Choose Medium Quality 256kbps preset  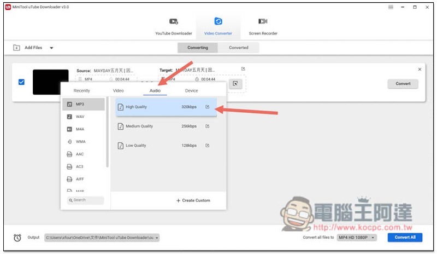(x=166, y=126)
